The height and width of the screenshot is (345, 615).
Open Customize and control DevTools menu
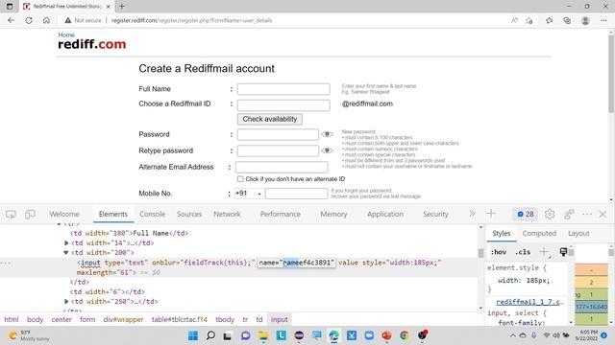(587, 214)
